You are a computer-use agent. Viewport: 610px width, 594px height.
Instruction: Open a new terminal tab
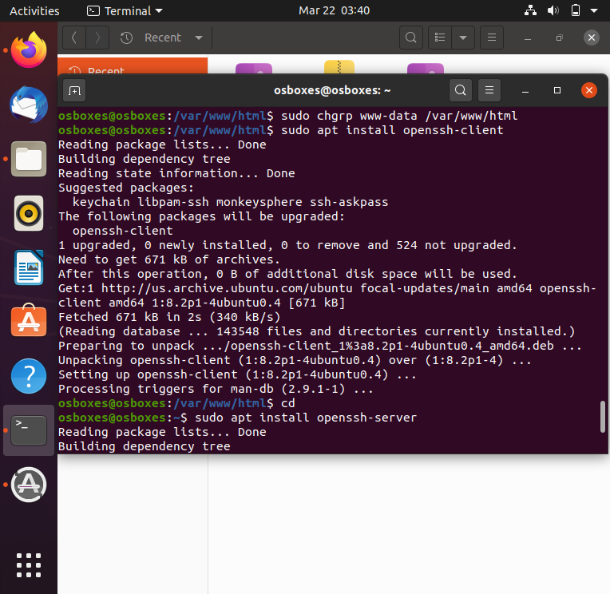coord(74,91)
